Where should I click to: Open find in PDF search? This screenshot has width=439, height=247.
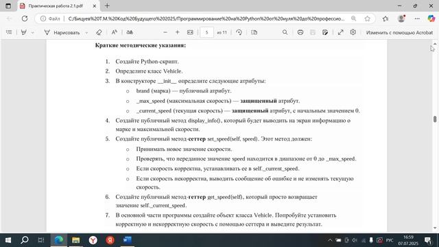(285, 32)
